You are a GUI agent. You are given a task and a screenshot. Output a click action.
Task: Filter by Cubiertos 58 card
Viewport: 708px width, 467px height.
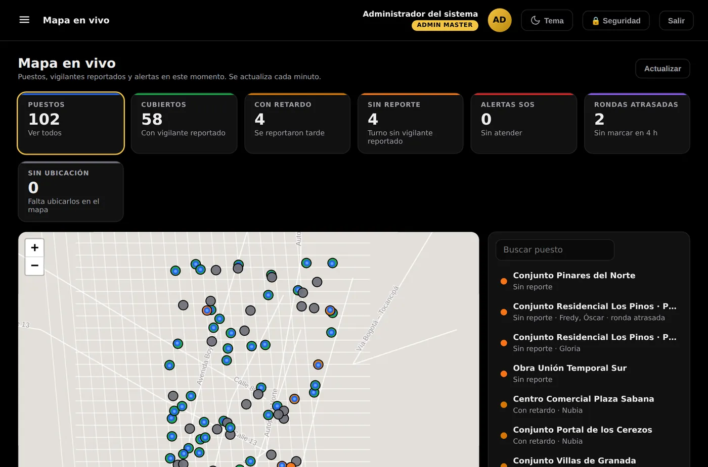184,123
